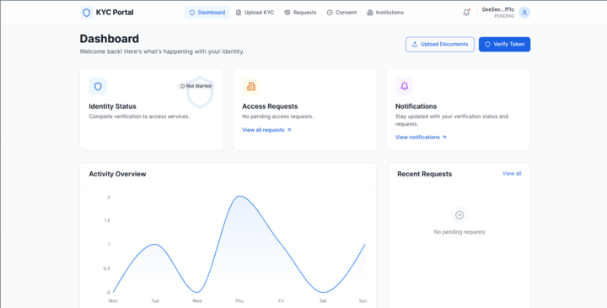
Task: Click the No pending requests message
Action: tap(459, 232)
